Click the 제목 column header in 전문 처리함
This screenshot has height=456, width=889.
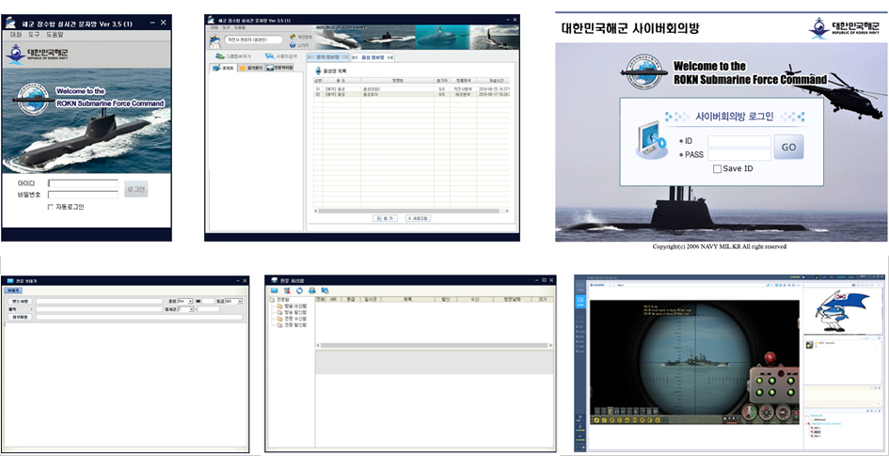pyautogui.click(x=407, y=299)
